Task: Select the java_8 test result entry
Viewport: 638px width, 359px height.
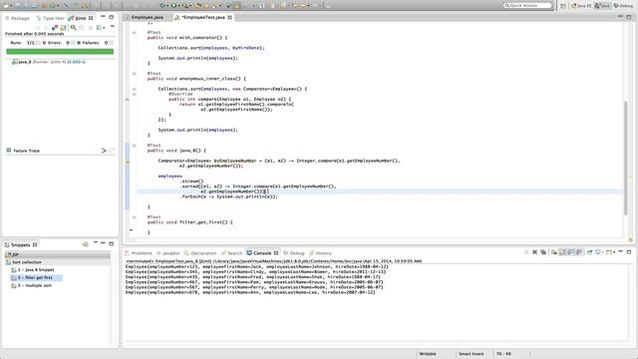Action: [x=49, y=62]
